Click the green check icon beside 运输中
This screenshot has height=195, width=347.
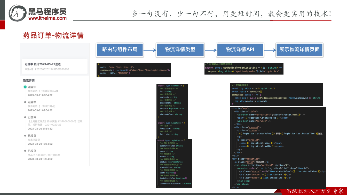(25, 87)
